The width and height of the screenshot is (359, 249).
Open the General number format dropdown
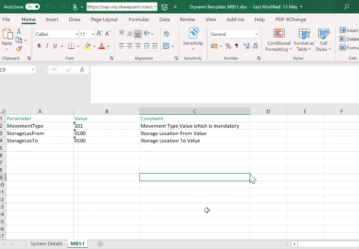(x=256, y=34)
